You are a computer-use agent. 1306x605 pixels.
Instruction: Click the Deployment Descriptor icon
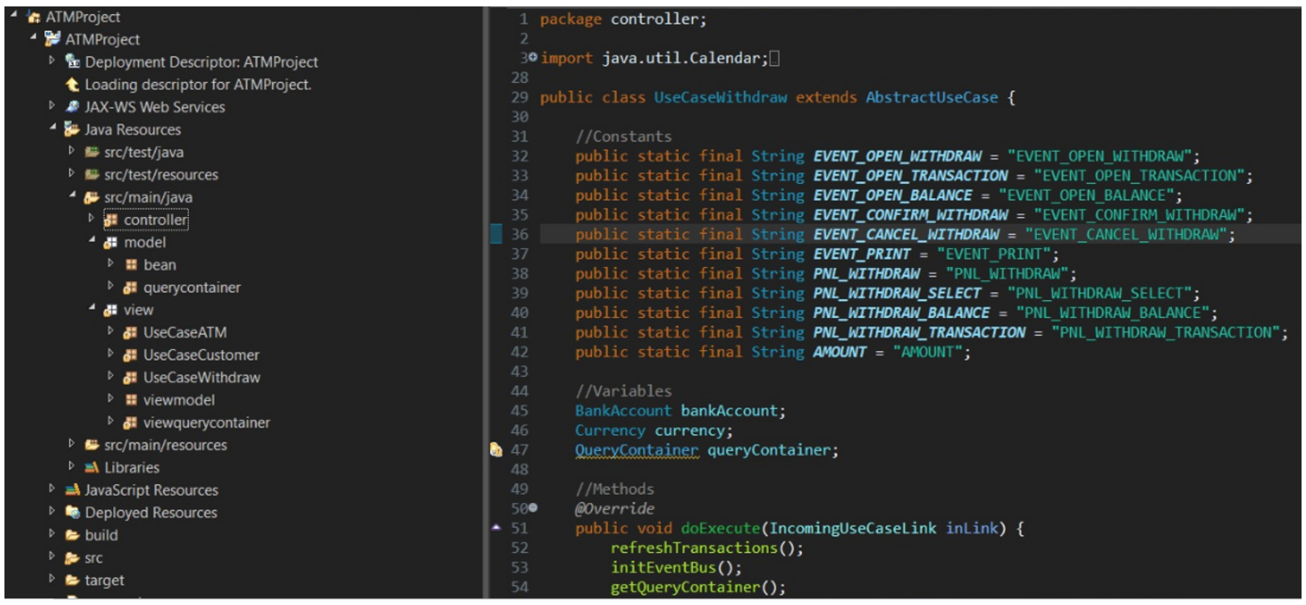73,61
